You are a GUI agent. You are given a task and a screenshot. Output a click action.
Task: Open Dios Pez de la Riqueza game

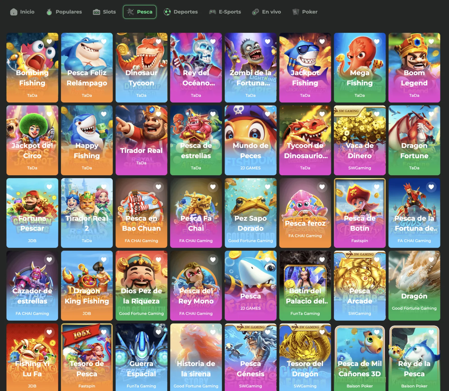pos(141,286)
